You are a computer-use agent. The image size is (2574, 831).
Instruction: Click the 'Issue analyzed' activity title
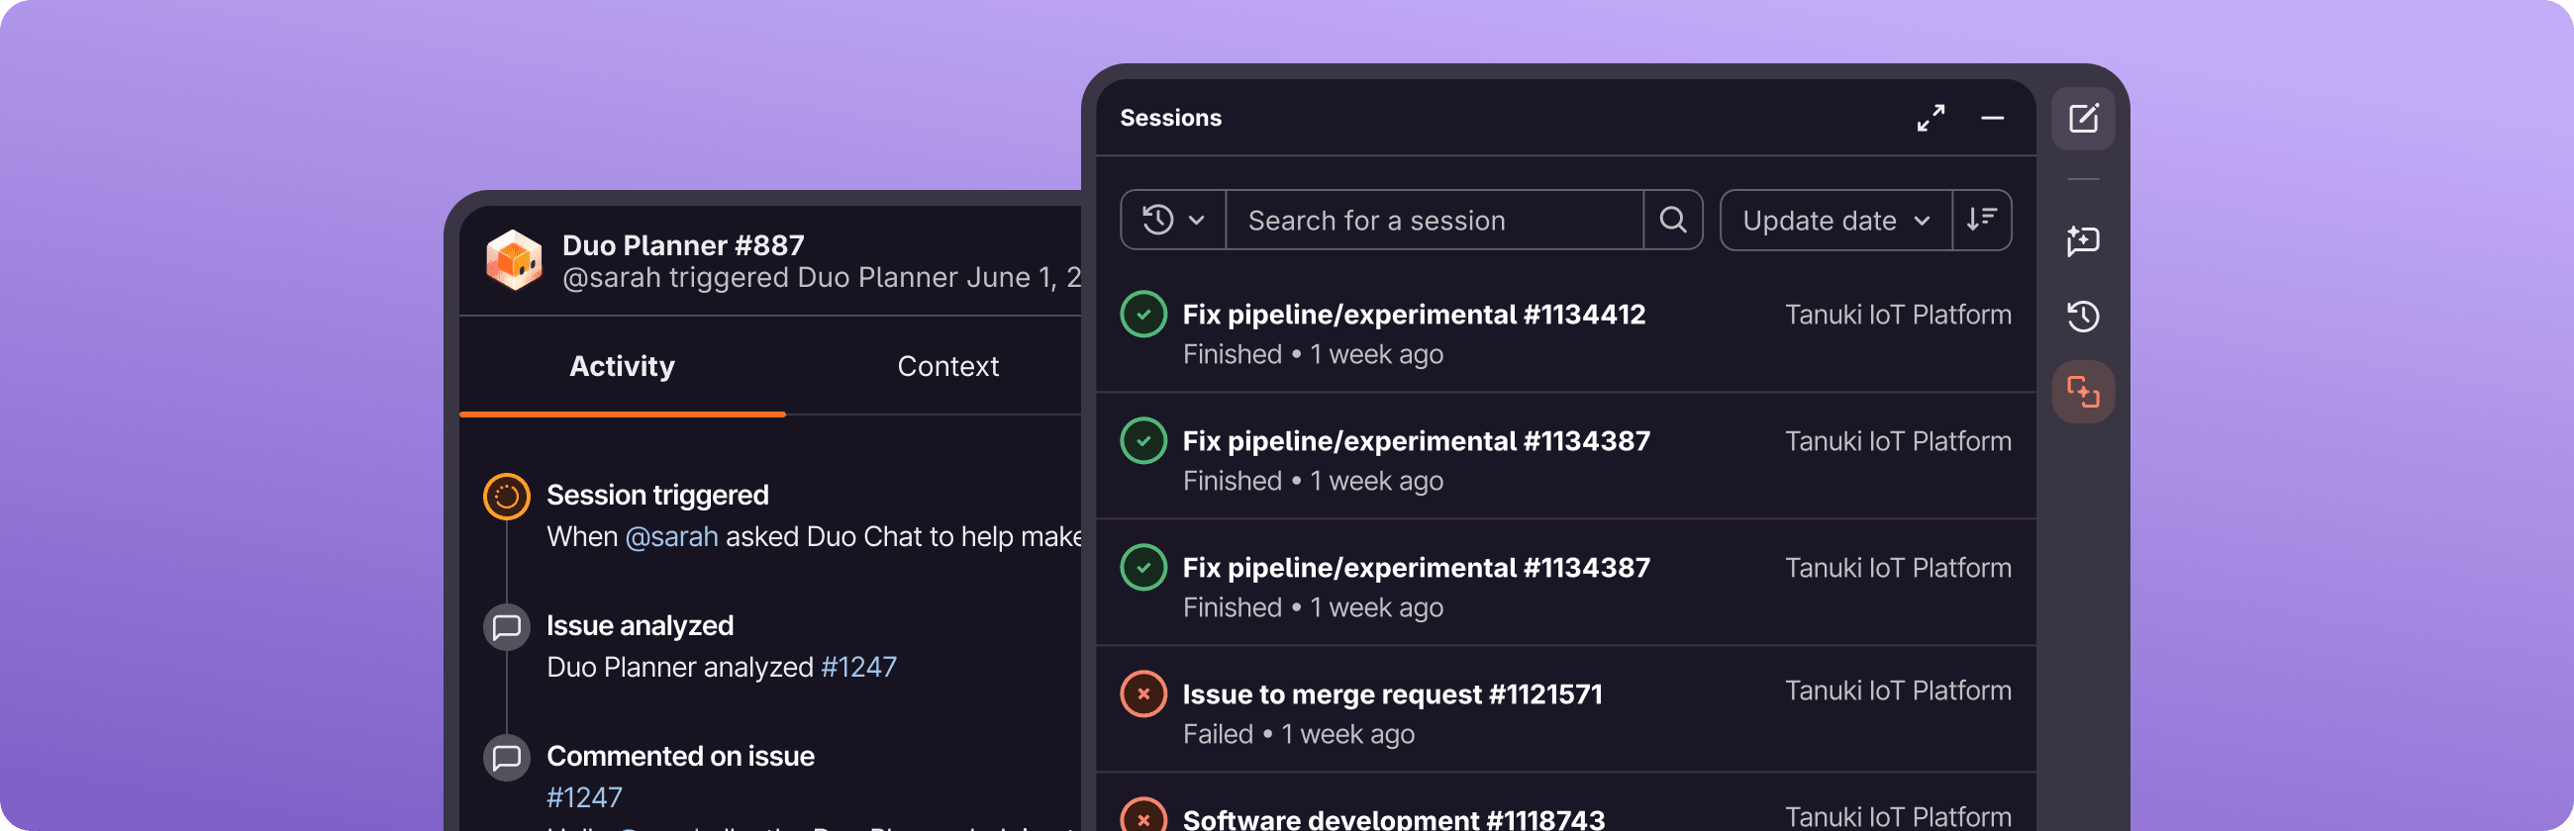(x=640, y=625)
